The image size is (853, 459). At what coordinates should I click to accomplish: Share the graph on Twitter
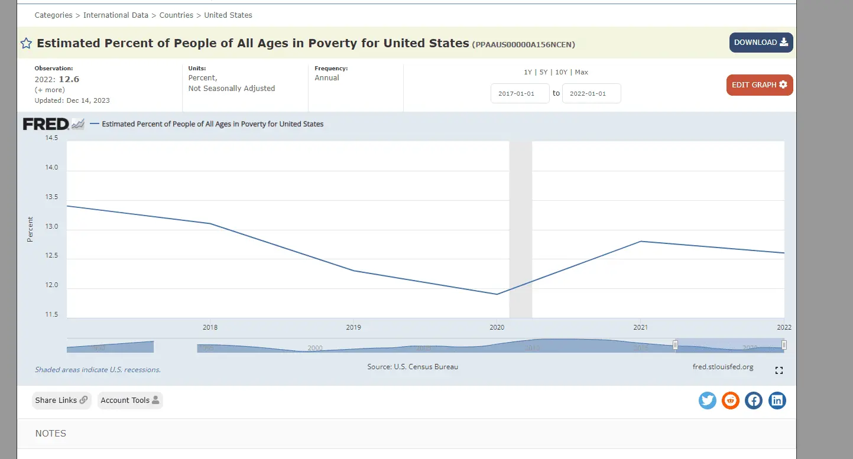[x=708, y=401]
